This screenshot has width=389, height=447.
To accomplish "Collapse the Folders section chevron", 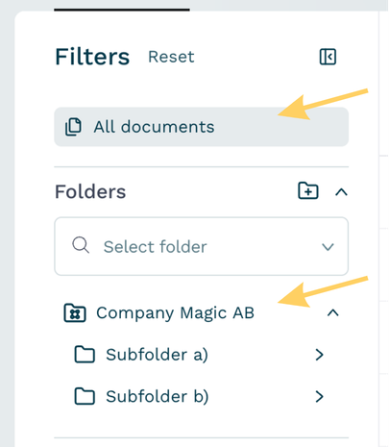I will [341, 192].
